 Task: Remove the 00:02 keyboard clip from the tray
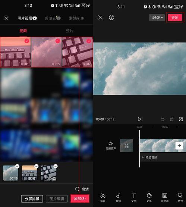click(x=56, y=166)
